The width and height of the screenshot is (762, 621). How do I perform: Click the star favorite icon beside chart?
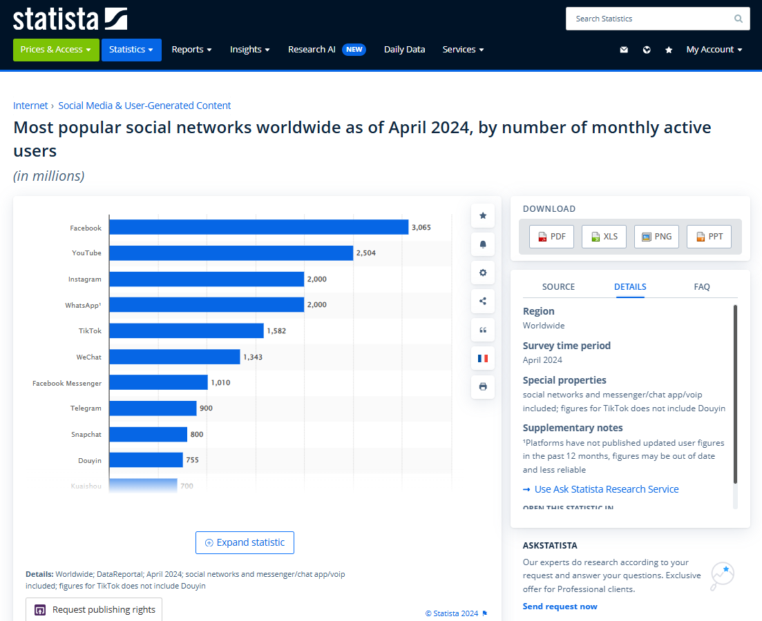(x=482, y=216)
